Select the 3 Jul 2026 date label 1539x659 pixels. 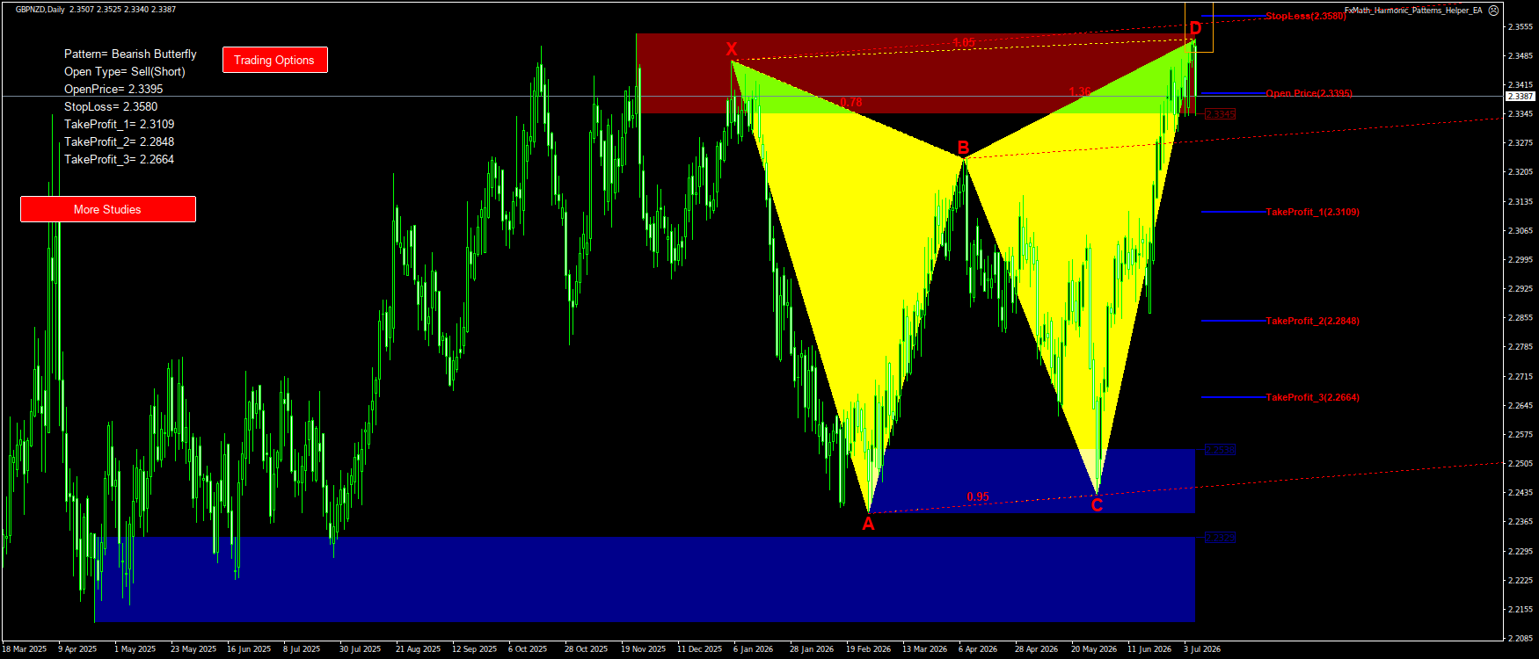(x=1202, y=649)
